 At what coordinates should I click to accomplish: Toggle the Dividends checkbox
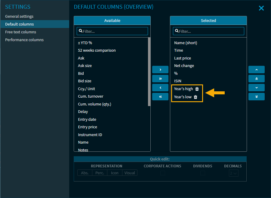(203, 173)
